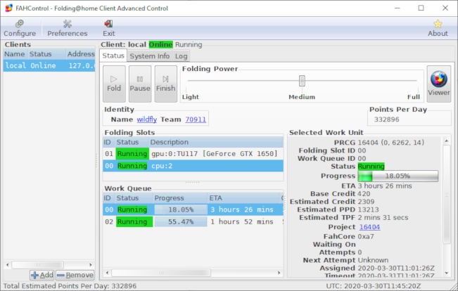Click the green Online client status label
Screen dimensions: 458x291
pyautogui.click(x=160, y=45)
